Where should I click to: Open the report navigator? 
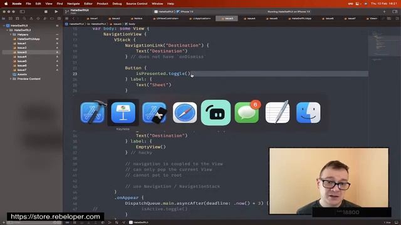59,18
